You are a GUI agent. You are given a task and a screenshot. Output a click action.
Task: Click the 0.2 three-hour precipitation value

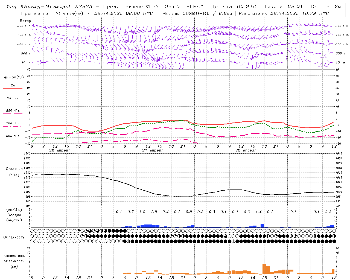pyautogui.click(x=247, y=212)
